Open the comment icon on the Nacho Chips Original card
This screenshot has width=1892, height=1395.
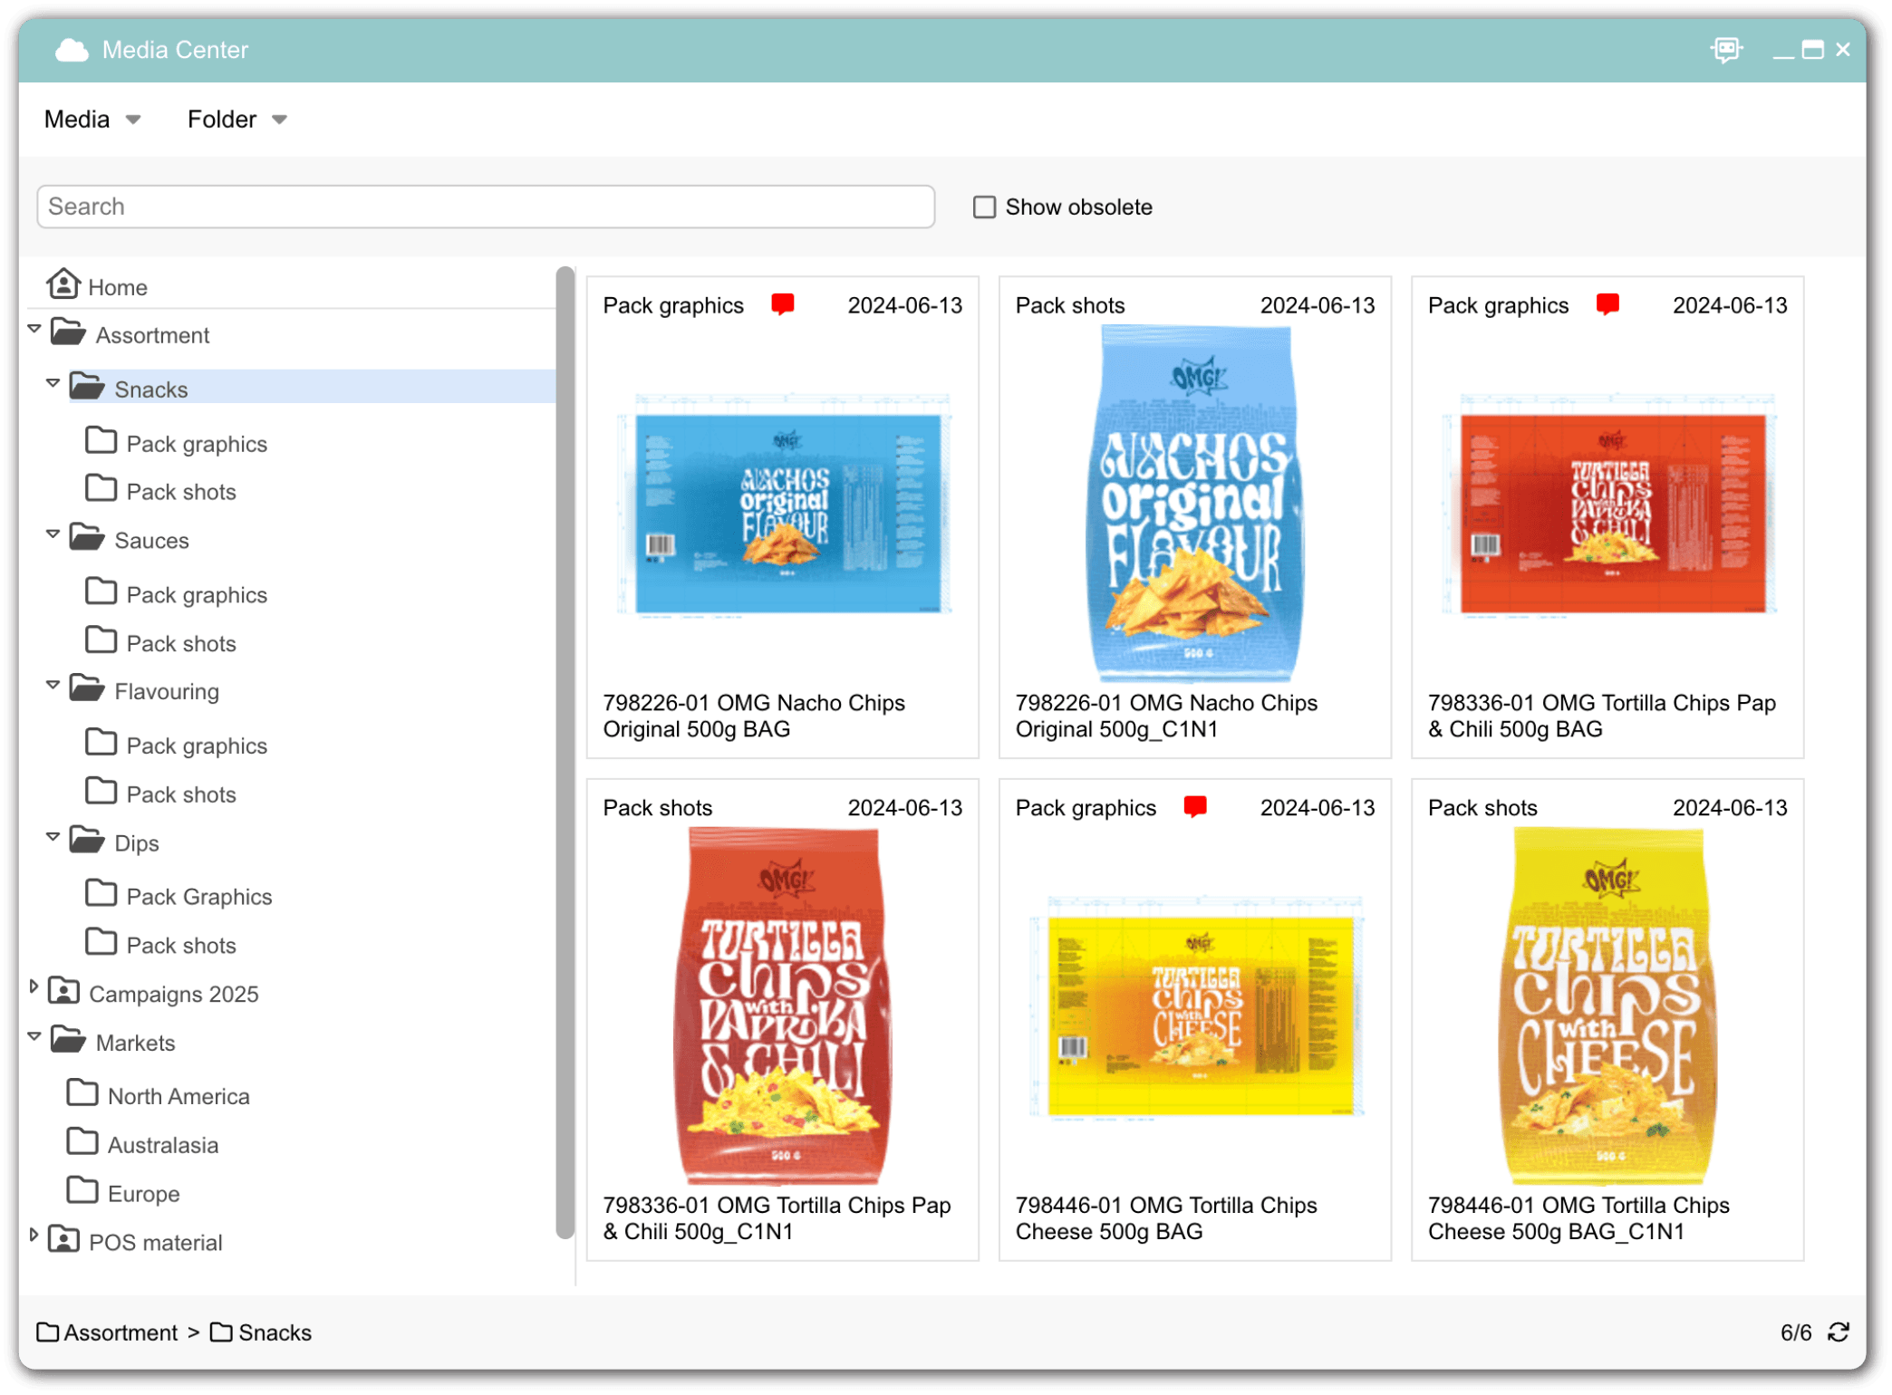(783, 304)
